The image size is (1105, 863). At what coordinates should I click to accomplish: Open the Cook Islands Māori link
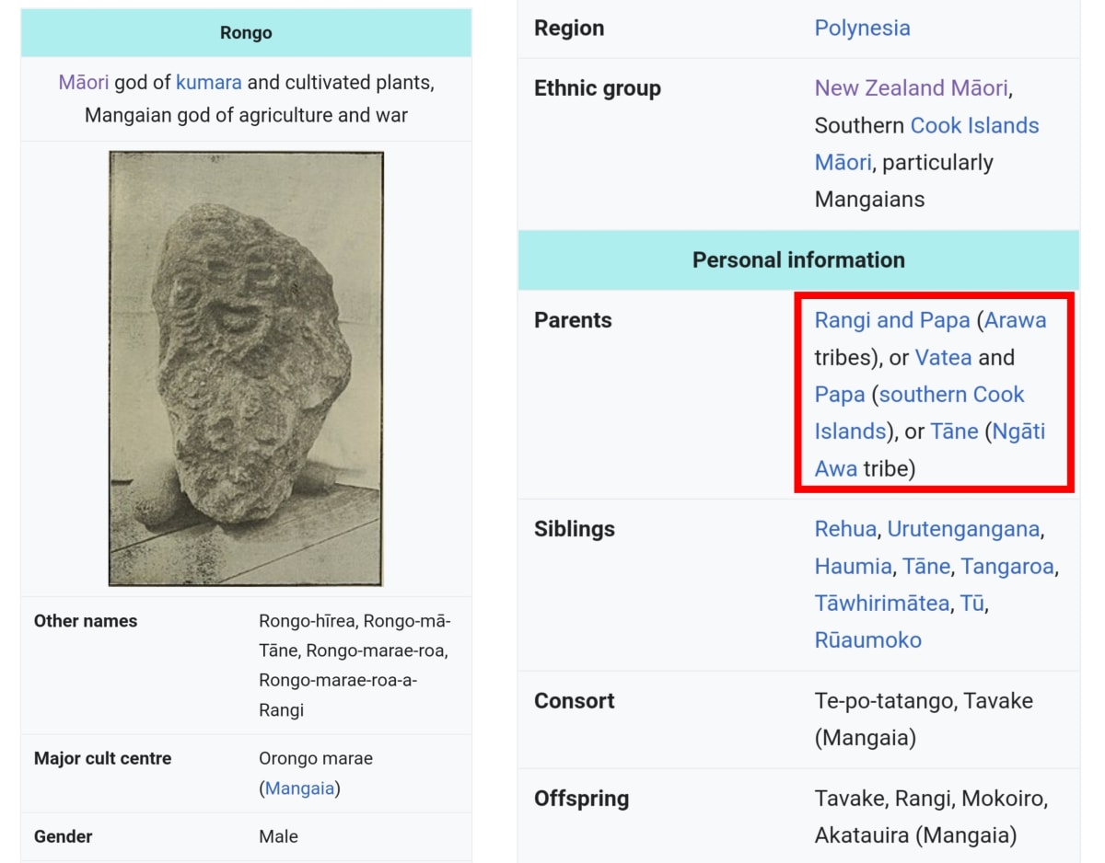[926, 144]
